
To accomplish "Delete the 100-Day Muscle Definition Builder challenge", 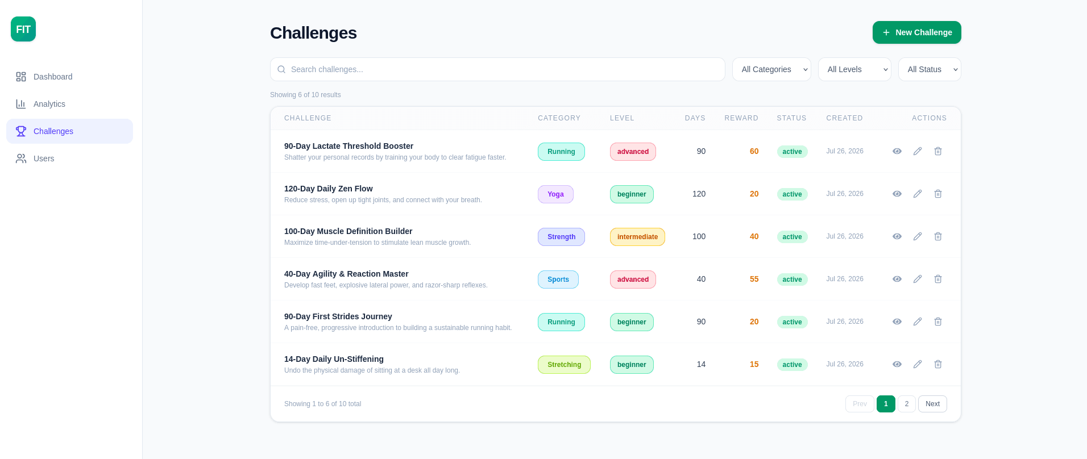I will 938,236.
